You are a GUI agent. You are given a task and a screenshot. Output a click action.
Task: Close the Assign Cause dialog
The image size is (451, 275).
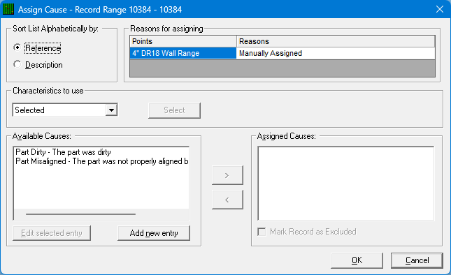(440, 9)
